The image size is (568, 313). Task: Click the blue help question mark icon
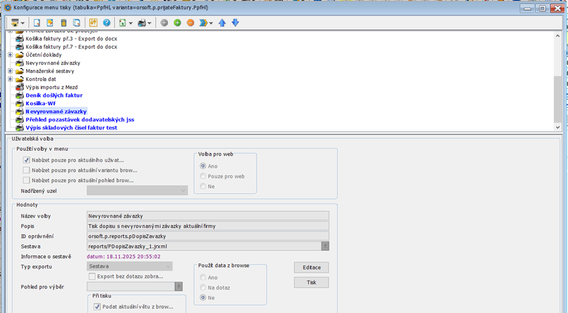(x=107, y=23)
